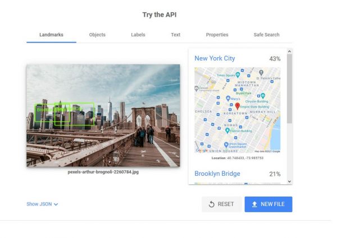Click the Chrysler Building label on map
Screen dimensions: 337x238
pos(257,101)
